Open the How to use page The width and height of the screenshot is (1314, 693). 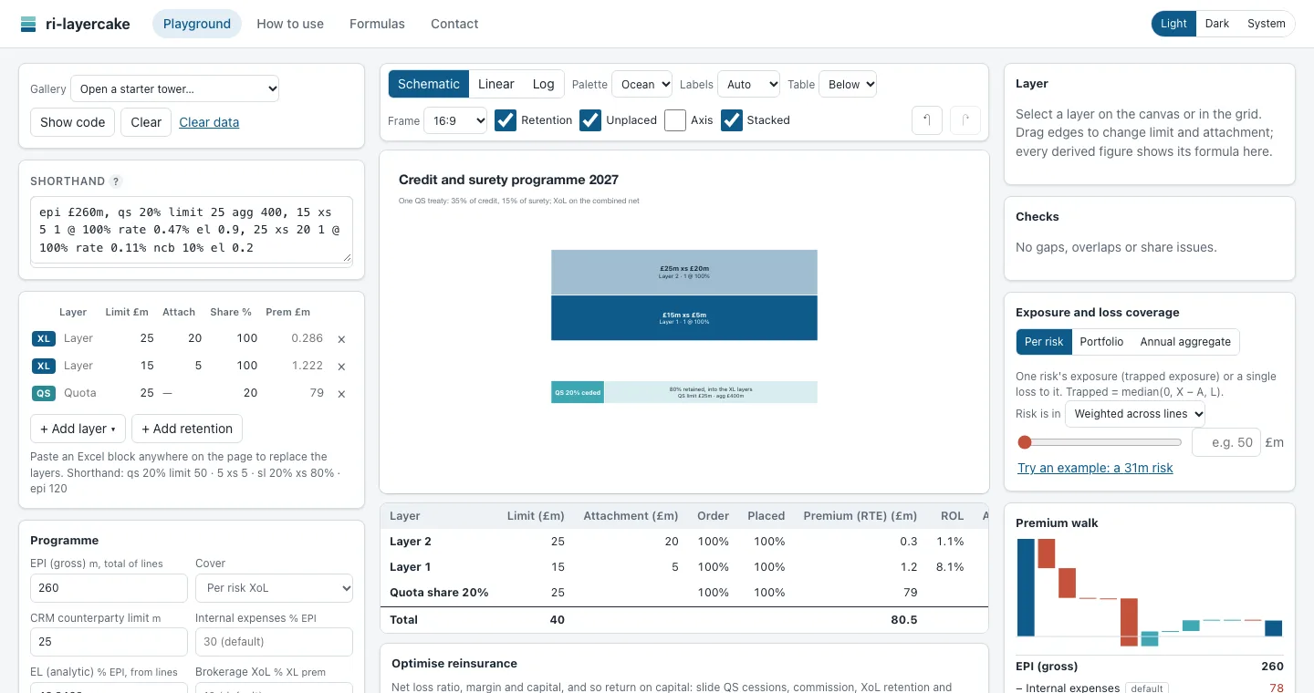pos(290,24)
